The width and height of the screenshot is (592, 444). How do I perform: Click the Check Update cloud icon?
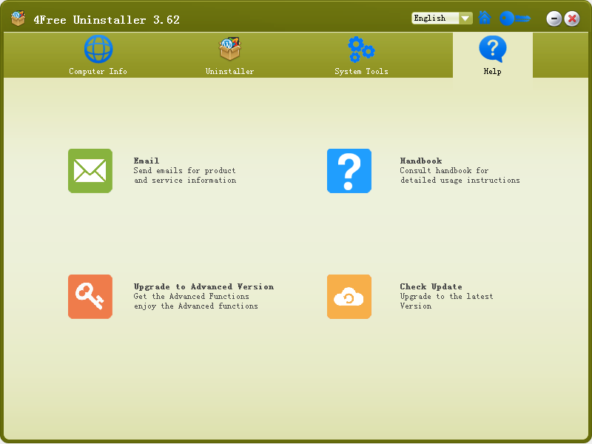click(x=349, y=297)
